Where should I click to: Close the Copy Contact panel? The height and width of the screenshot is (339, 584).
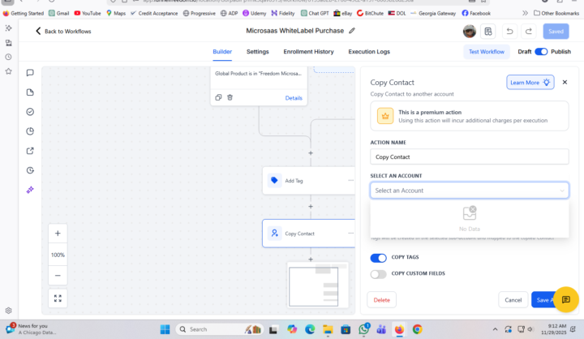pos(565,83)
